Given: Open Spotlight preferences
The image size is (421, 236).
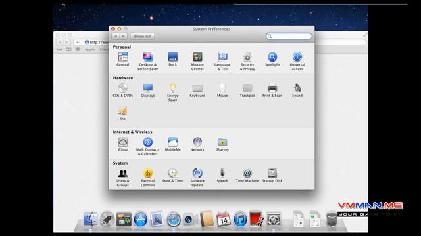Looking at the screenshot, I should [x=272, y=60].
